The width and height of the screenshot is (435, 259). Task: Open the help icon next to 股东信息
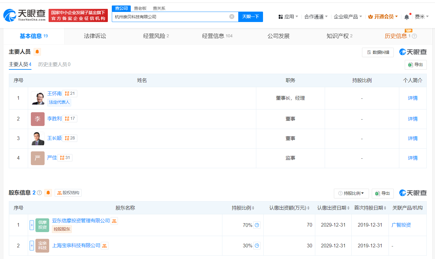coord(39,193)
